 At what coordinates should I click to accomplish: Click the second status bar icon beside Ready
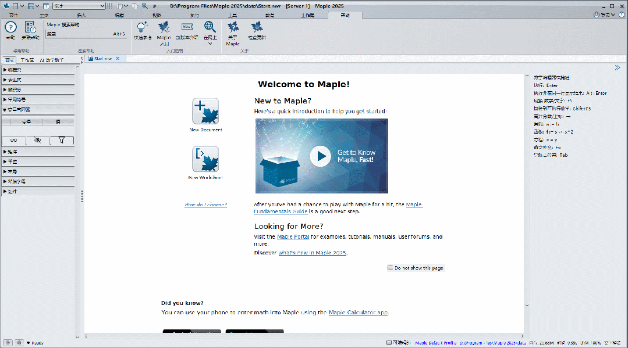click(x=19, y=343)
